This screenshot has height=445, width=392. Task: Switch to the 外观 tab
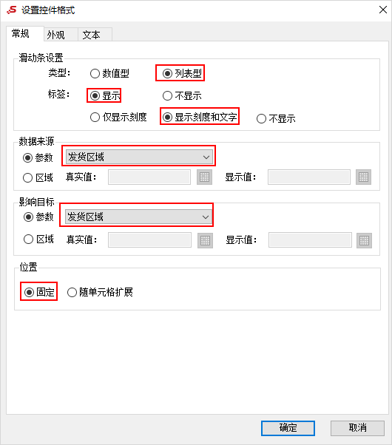[55, 35]
